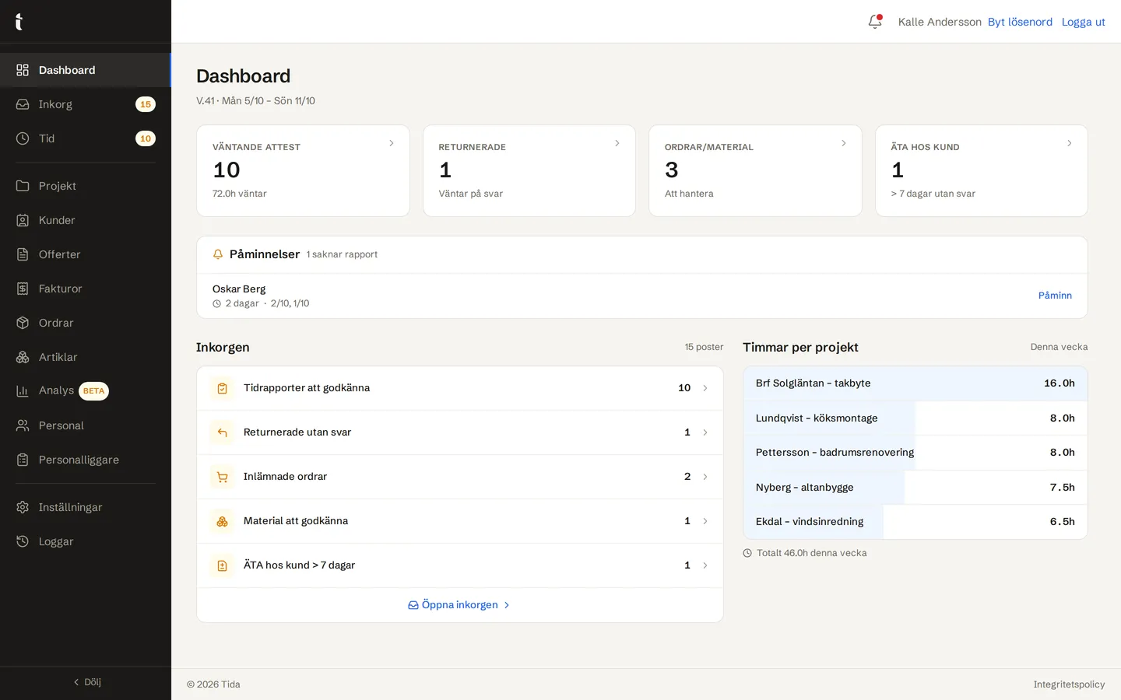
Task: Go to Personalliggare in the sidebar
Action: pyautogui.click(x=86, y=460)
